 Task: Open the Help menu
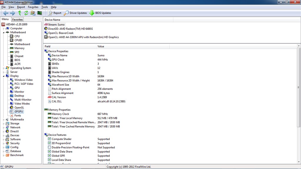pos(53,7)
